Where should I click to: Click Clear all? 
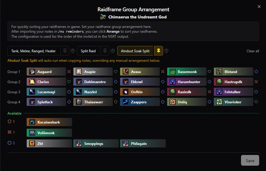point(253,51)
